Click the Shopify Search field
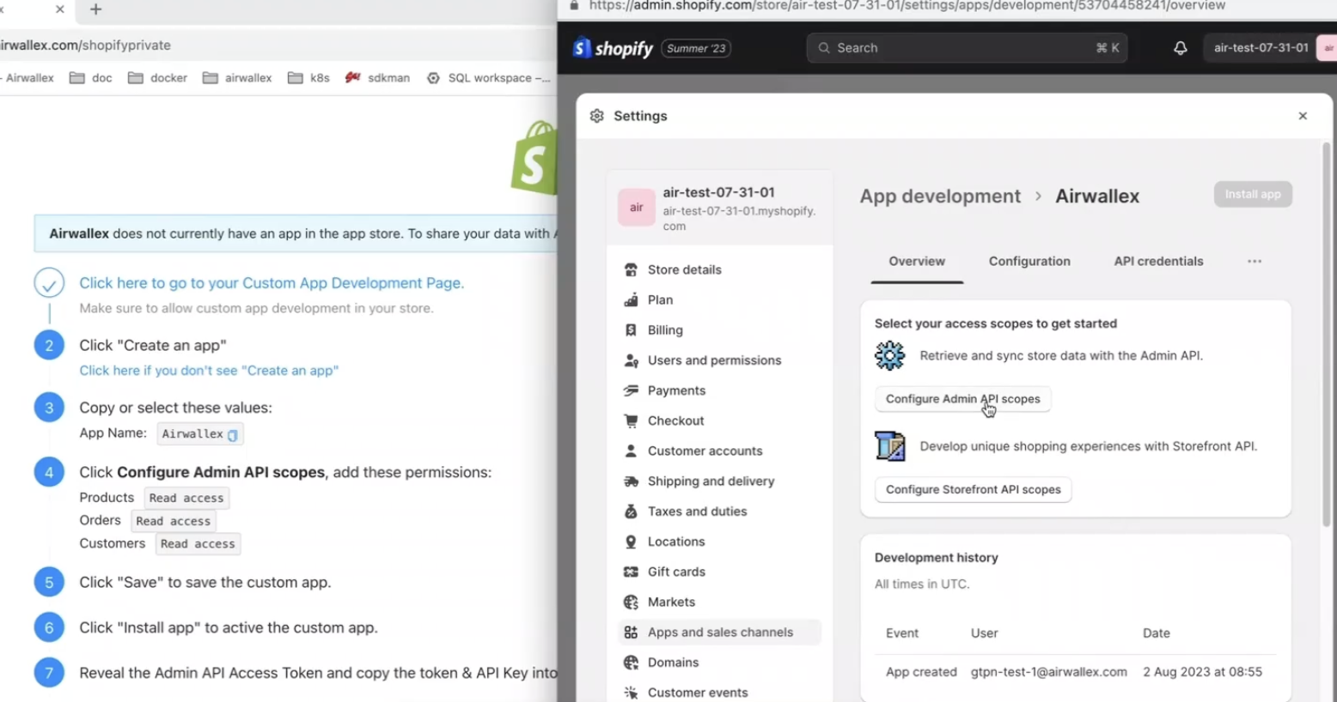The image size is (1337, 702). coord(967,48)
